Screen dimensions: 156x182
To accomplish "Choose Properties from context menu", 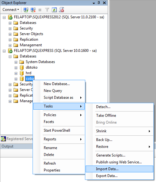I will [59, 170].
